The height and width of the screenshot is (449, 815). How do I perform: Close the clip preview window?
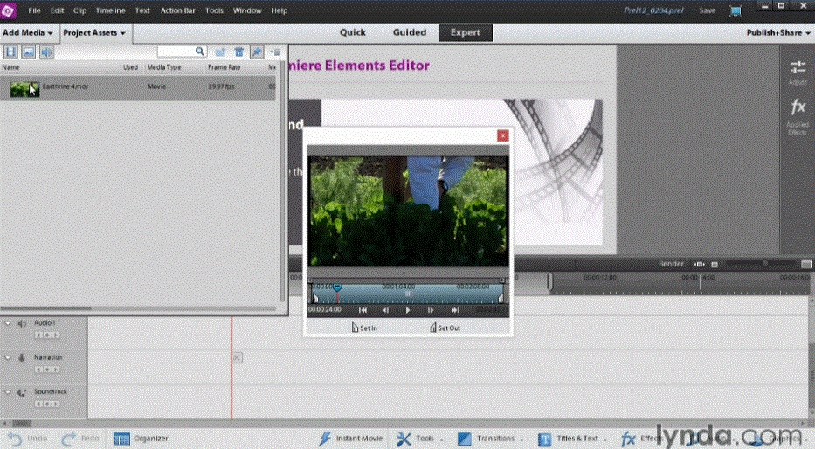(x=502, y=135)
